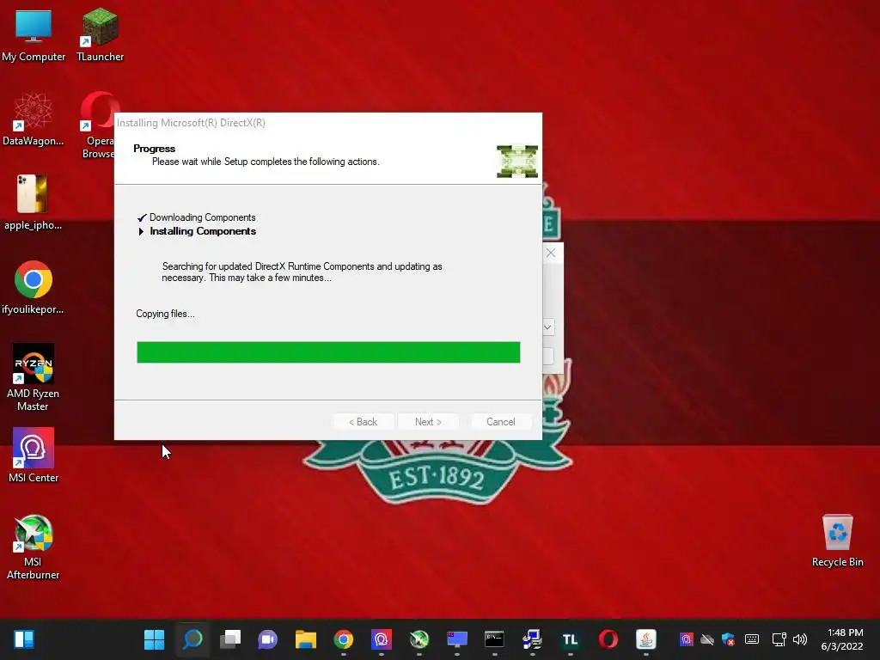
Task: Switch to Opera on taskbar
Action: coord(608,639)
